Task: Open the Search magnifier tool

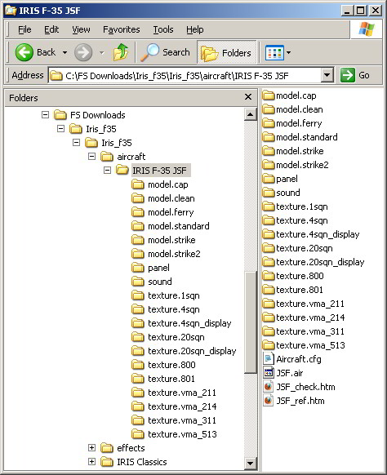Action: tap(165, 52)
